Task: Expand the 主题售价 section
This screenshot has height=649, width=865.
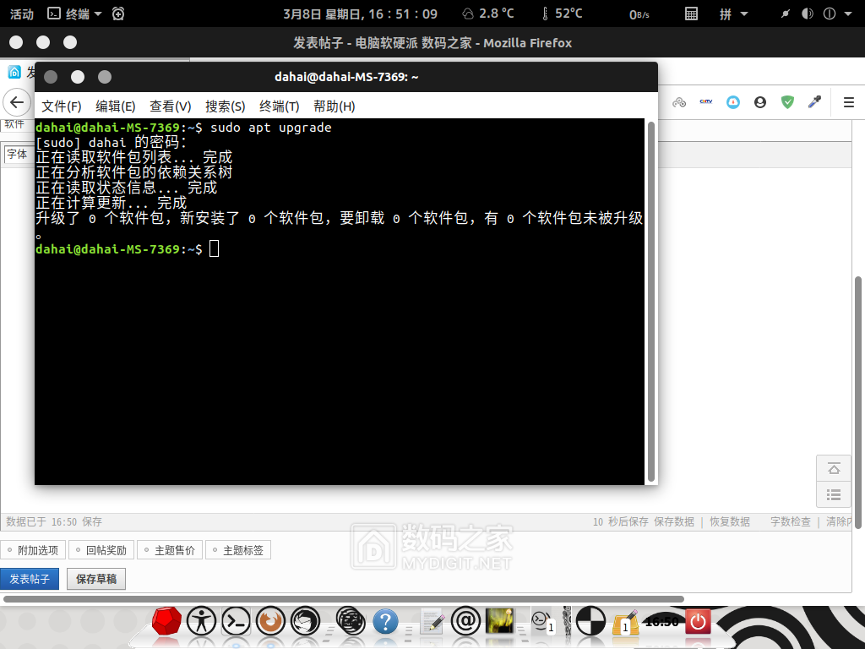Action: pyautogui.click(x=170, y=550)
